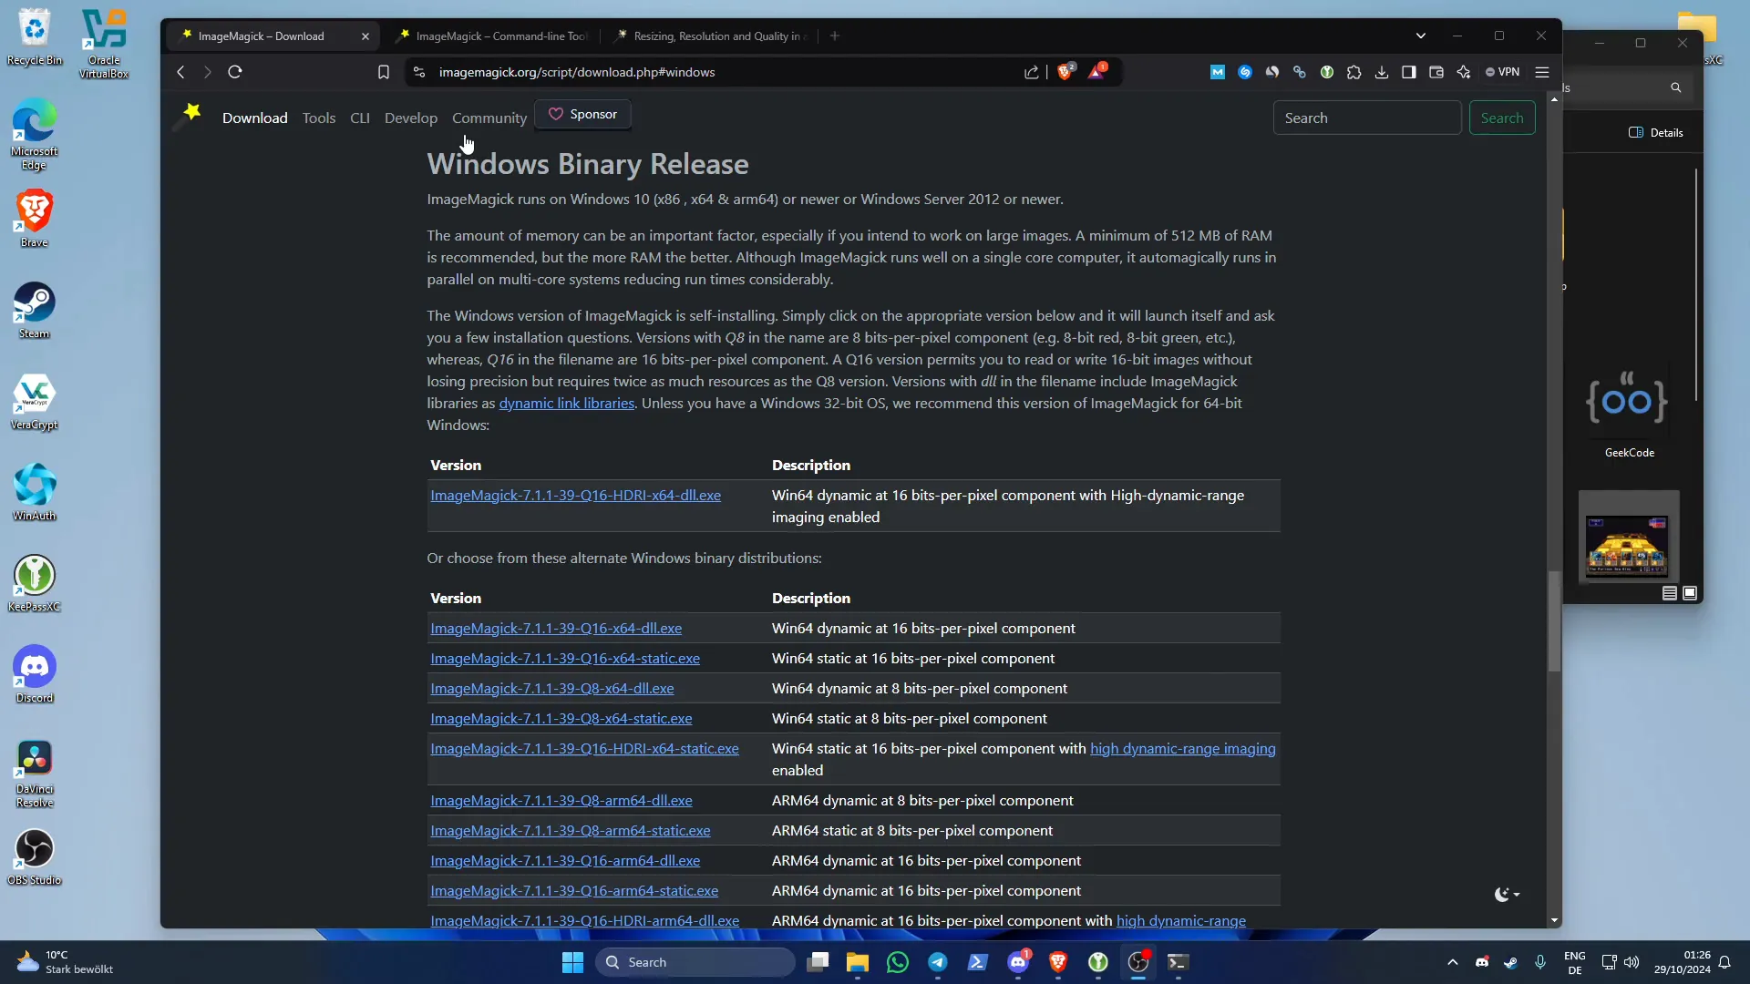Viewport: 1750px width, 984px height.
Task: Open the Community nav menu item
Action: pos(489,118)
